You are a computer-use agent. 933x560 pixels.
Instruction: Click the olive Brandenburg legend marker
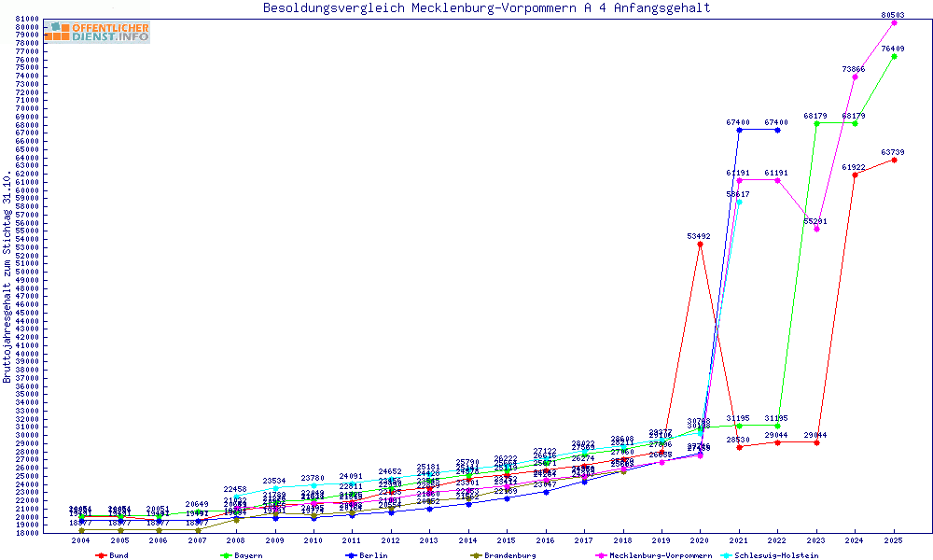click(x=475, y=555)
